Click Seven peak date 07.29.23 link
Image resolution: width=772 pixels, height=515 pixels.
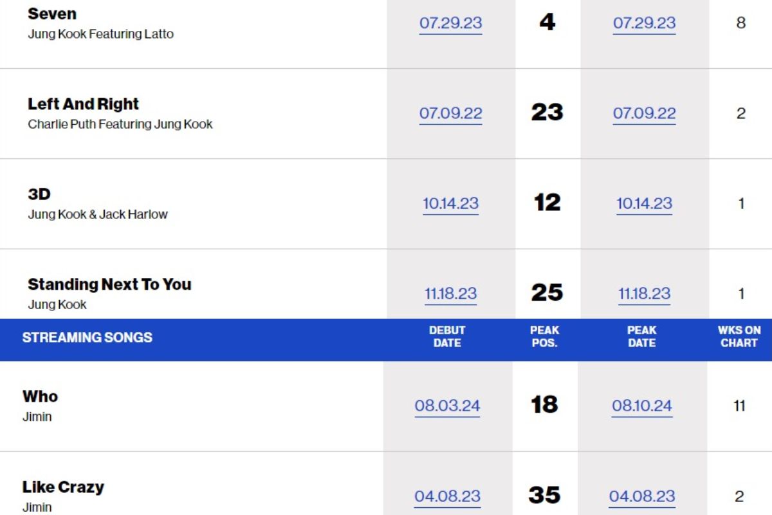(644, 23)
